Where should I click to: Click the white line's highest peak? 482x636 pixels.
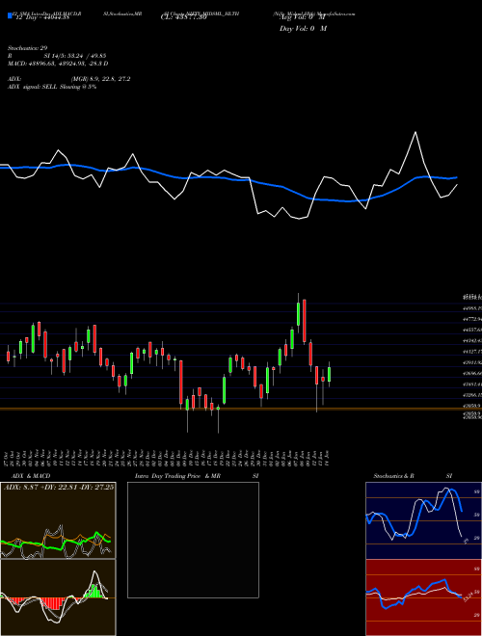(415, 132)
